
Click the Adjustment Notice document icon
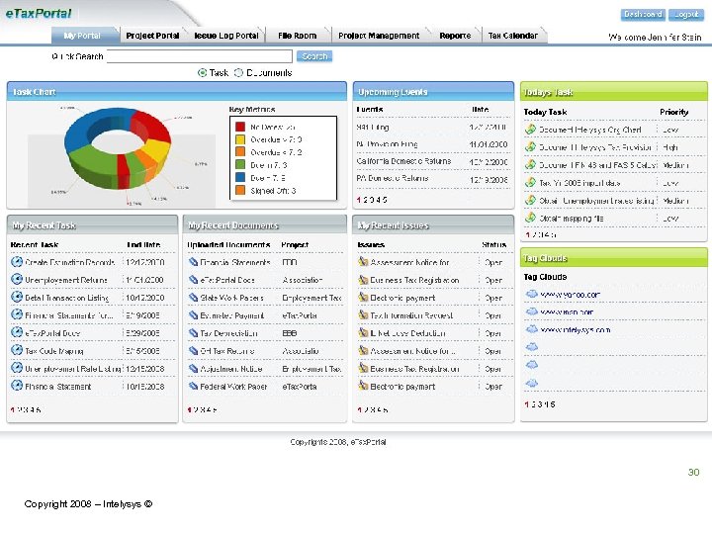(x=193, y=368)
